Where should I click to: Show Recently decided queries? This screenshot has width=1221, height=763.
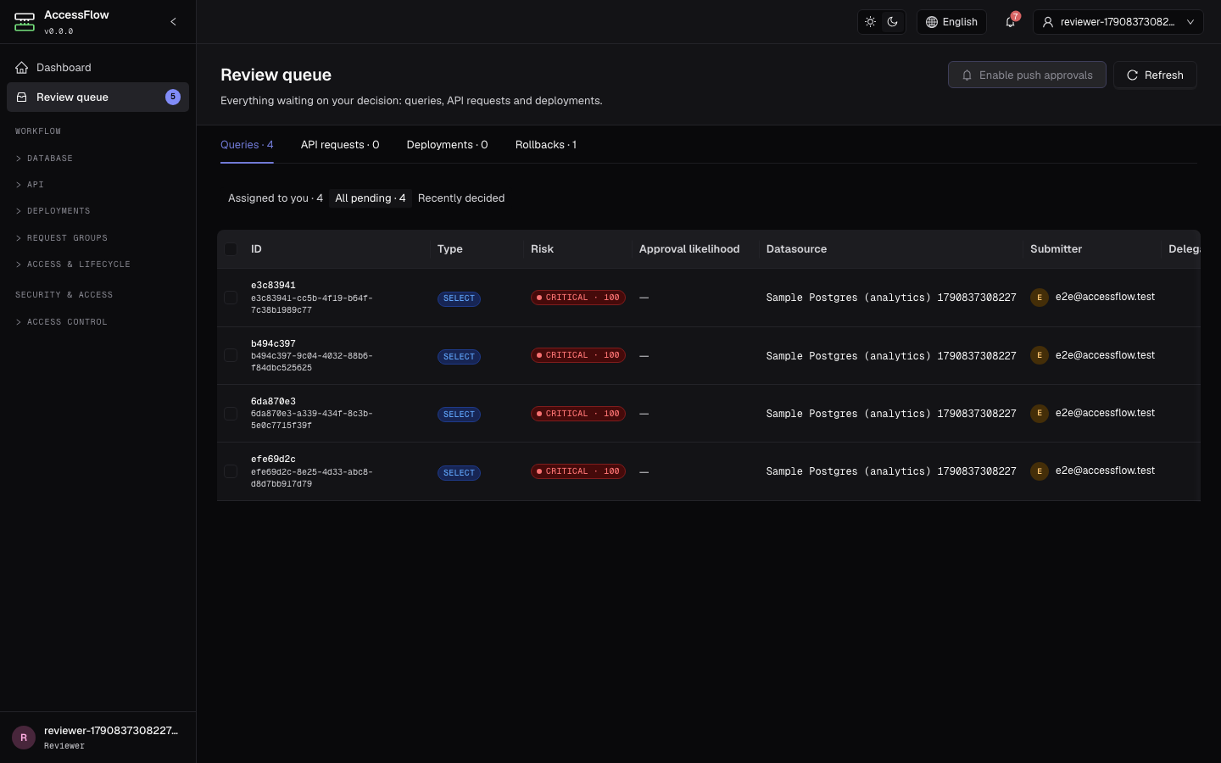(x=461, y=198)
